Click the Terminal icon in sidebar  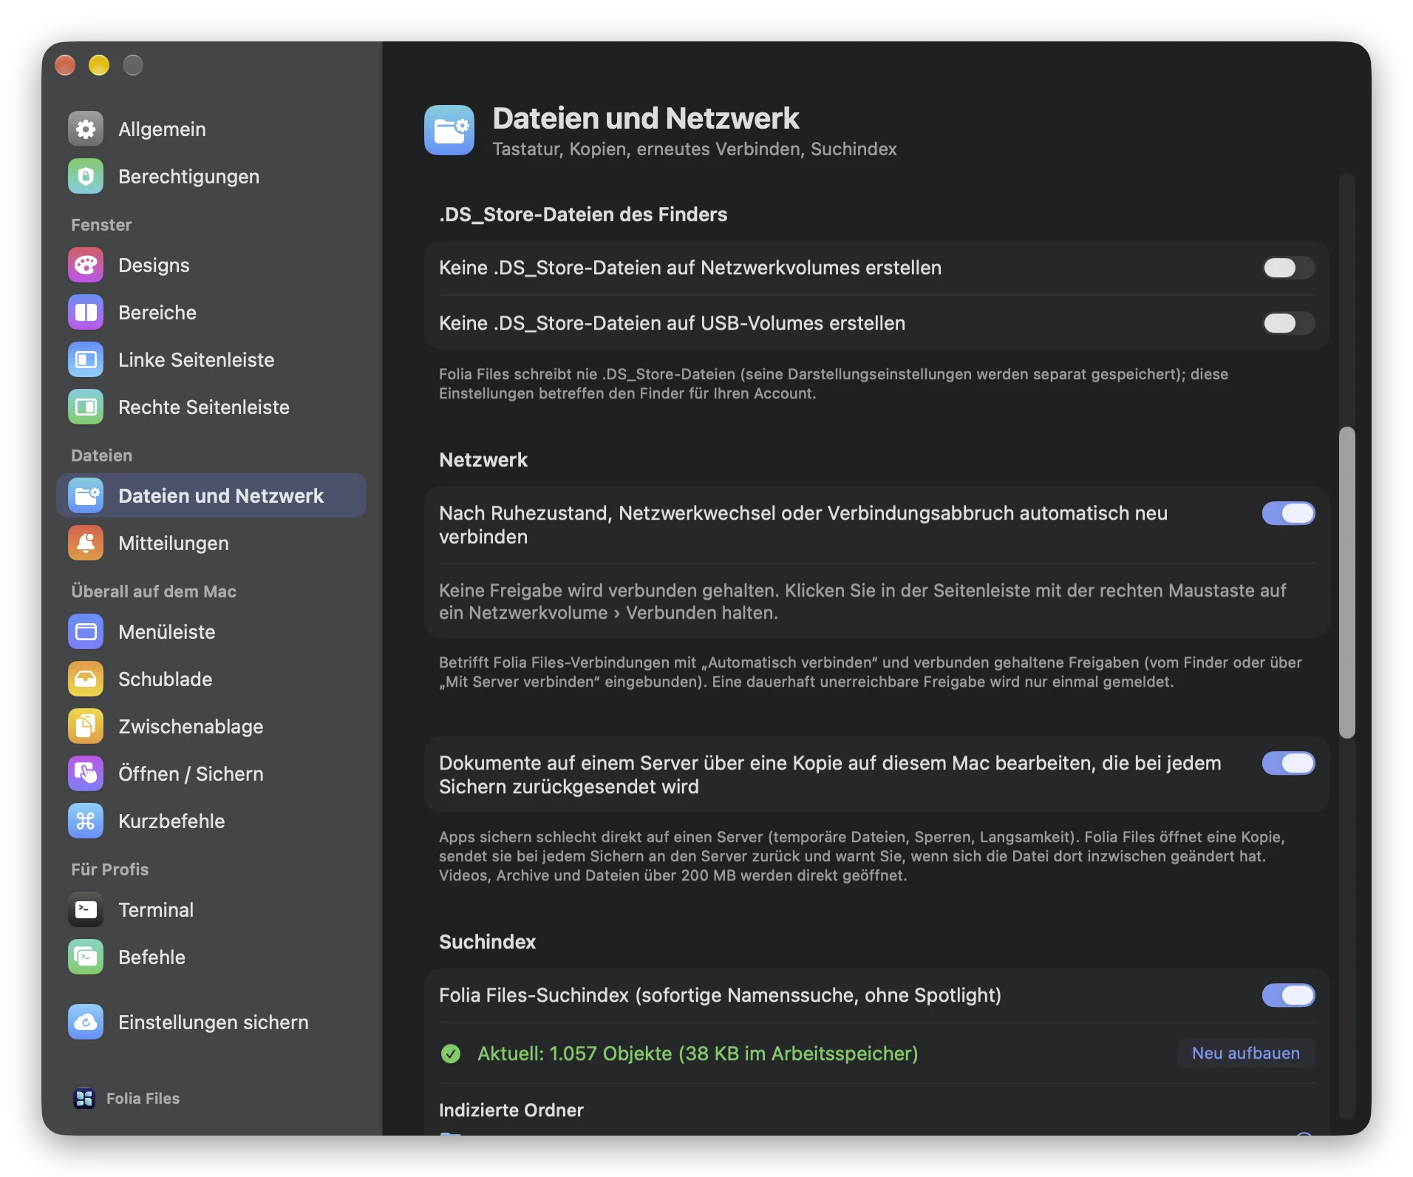coord(86,910)
